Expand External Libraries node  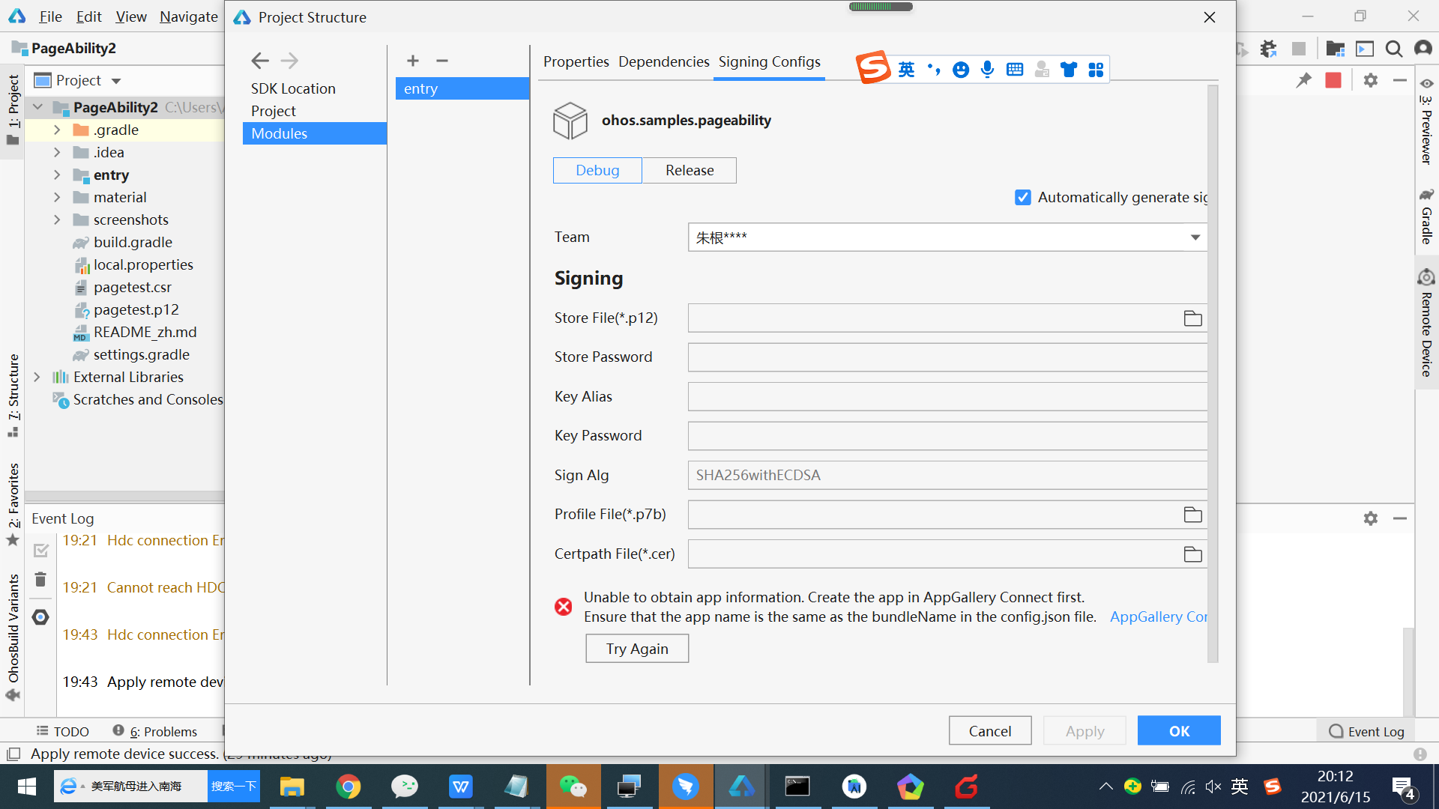pyautogui.click(x=37, y=377)
